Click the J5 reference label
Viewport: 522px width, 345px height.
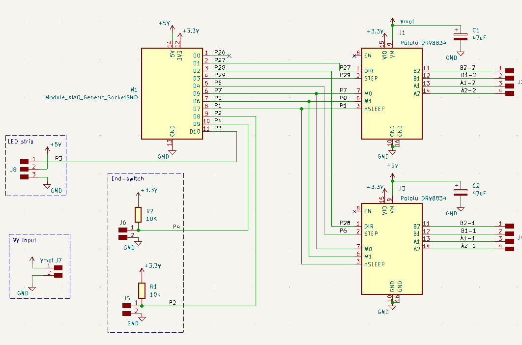click(126, 298)
